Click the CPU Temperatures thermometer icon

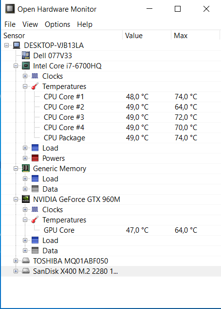click(x=35, y=86)
